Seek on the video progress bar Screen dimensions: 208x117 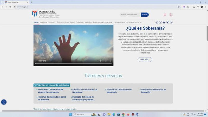[x=73, y=64]
